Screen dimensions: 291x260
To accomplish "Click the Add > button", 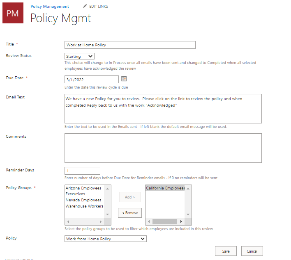I will pos(130,197).
